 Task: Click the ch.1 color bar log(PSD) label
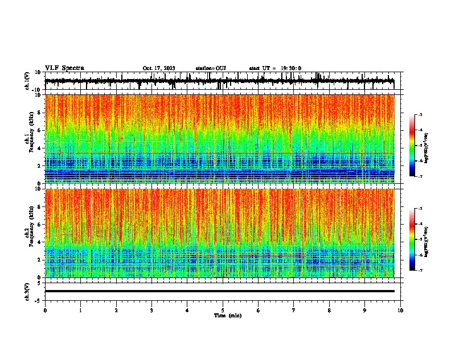pos(427,148)
